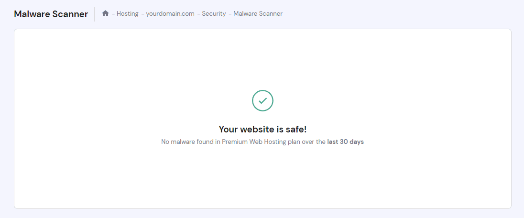Viewport: 524px width, 218px height.
Task: Click the home icon in the breadcrumb
Action: tap(105, 14)
